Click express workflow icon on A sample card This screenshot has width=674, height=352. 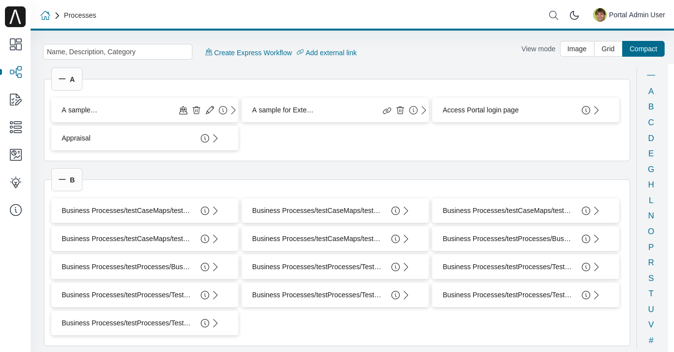tap(183, 110)
